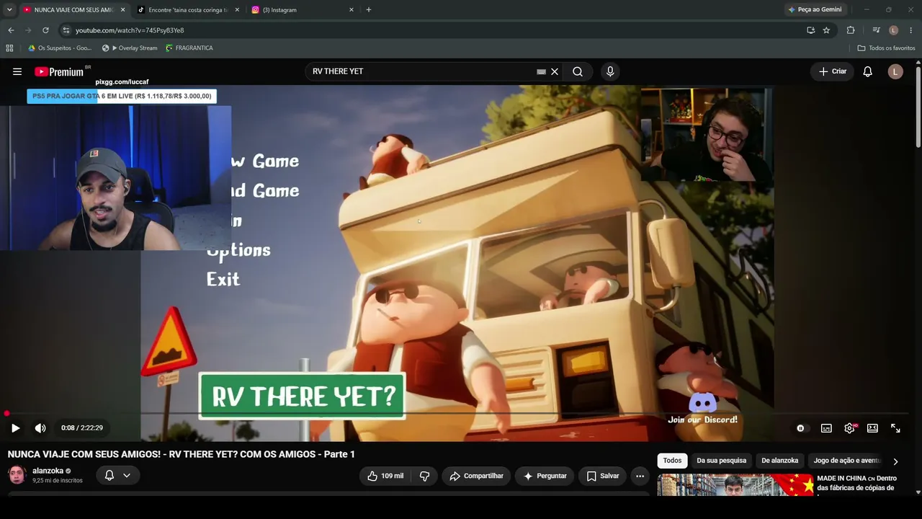Open the on-screen keyboard in search box

pyautogui.click(x=541, y=71)
